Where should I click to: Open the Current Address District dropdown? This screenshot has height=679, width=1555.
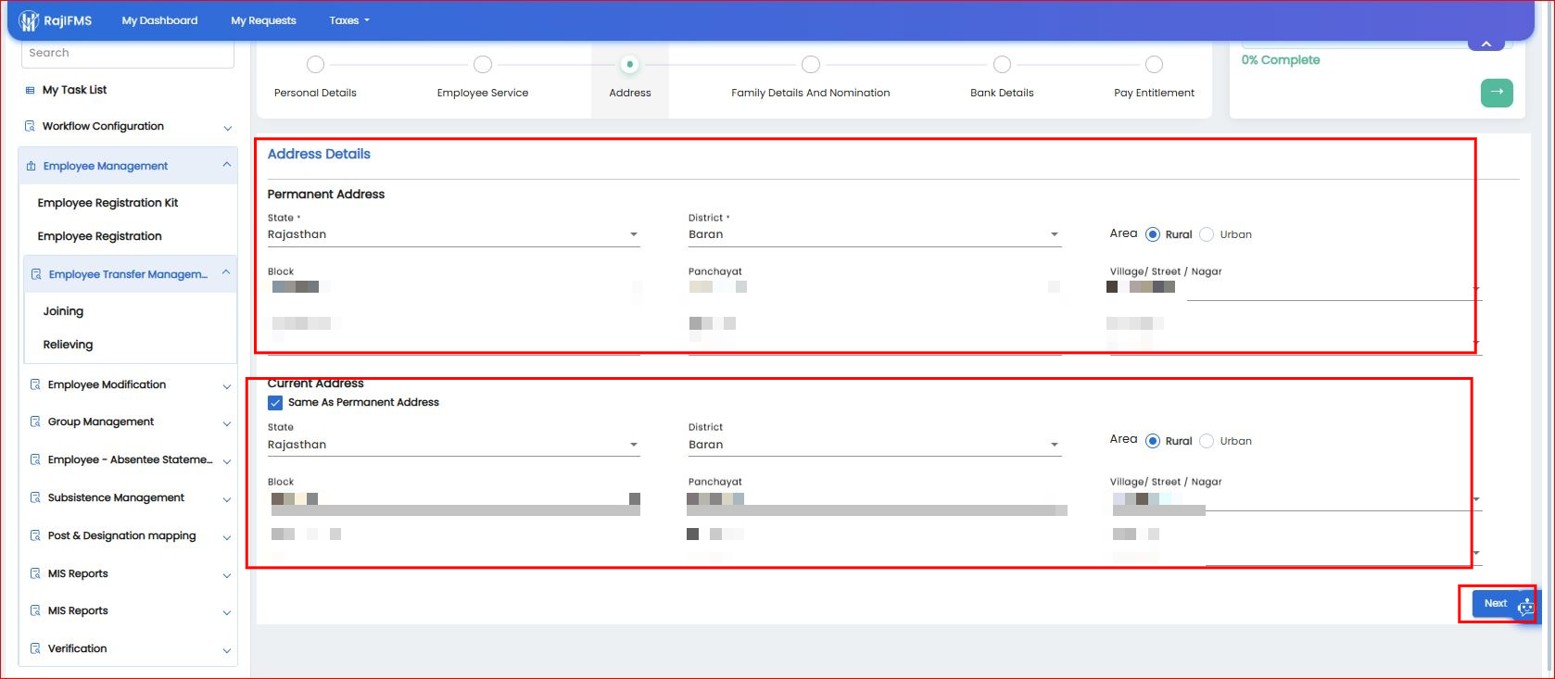874,445
